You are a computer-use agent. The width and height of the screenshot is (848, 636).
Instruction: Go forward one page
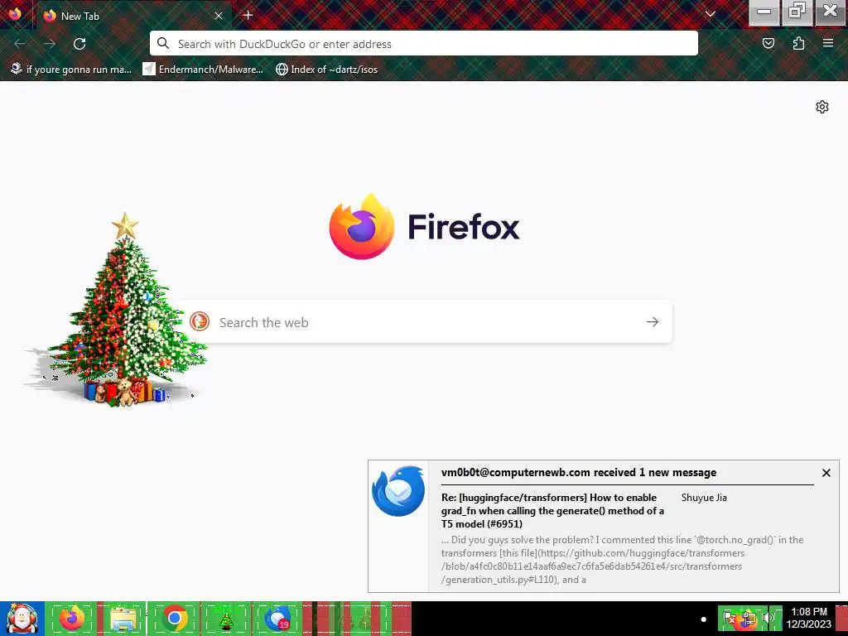click(x=50, y=44)
